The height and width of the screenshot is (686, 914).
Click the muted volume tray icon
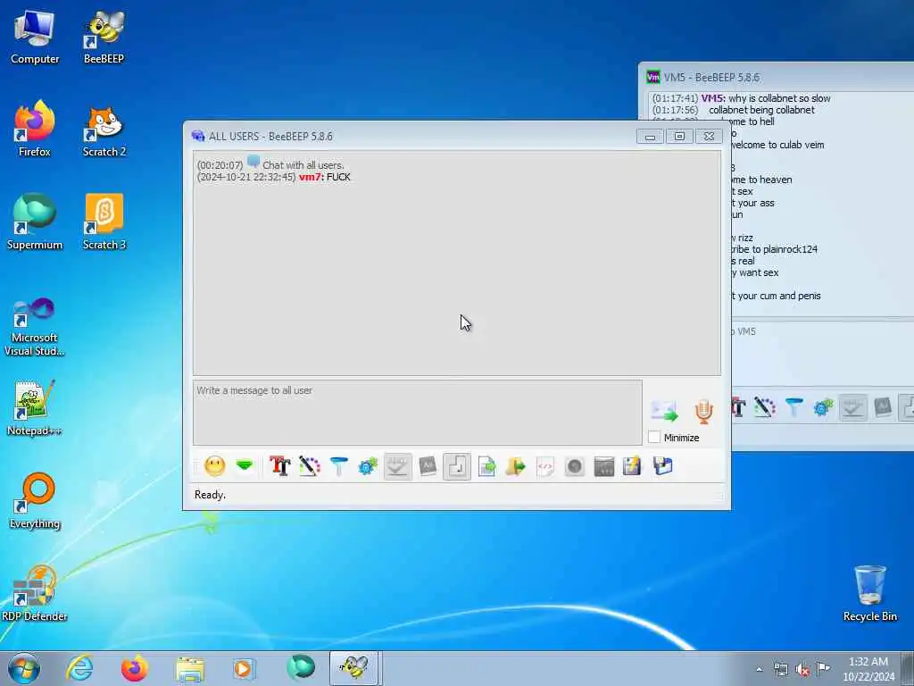pos(802,669)
